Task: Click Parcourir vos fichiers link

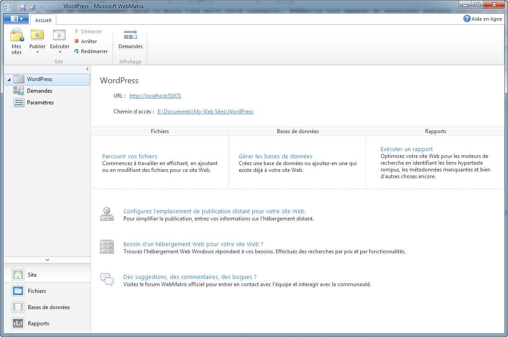Action: [130, 156]
